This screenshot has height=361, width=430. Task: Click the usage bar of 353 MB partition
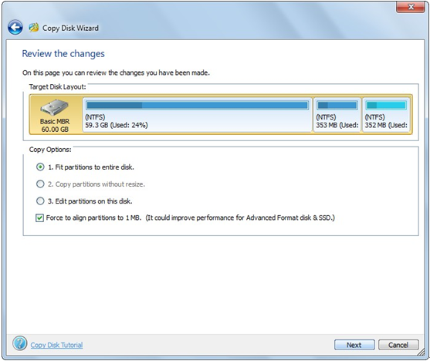pyautogui.click(x=337, y=105)
